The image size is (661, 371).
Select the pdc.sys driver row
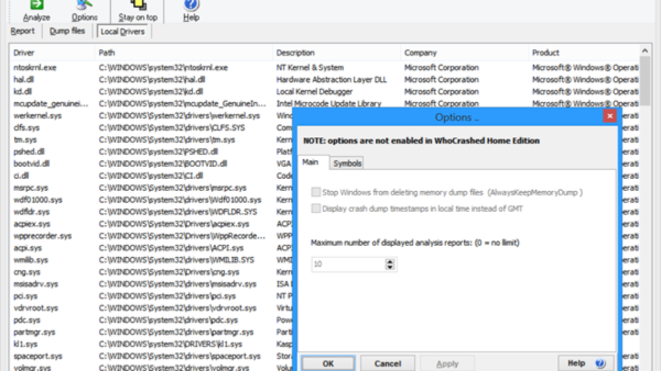point(151,320)
